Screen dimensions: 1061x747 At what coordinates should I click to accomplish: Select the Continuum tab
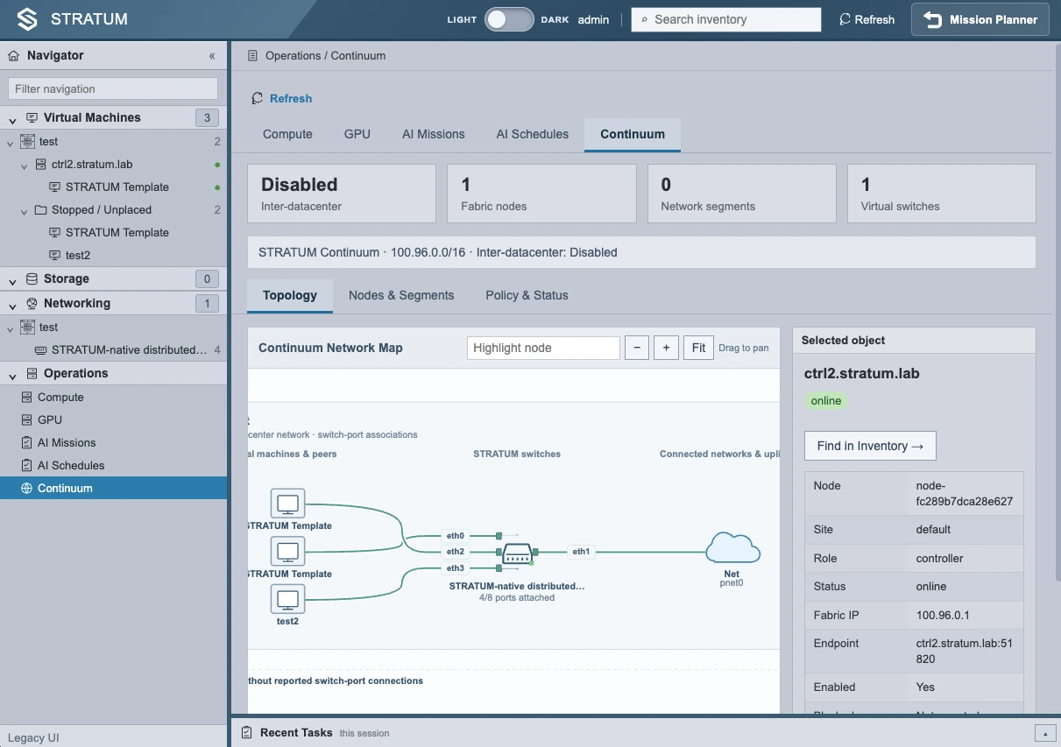(633, 134)
